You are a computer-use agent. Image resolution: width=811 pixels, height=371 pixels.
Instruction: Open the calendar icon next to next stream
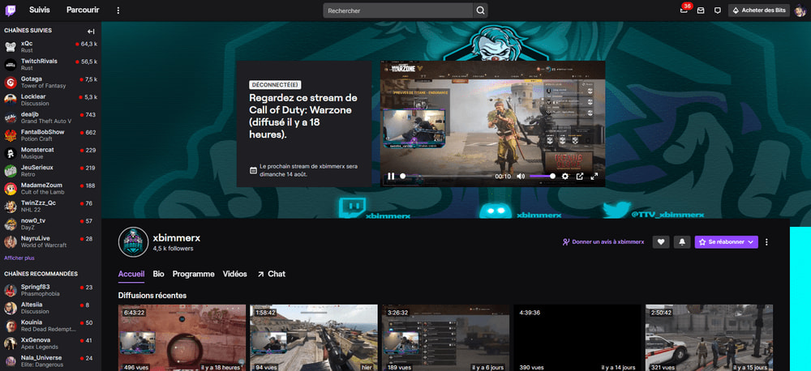click(253, 170)
